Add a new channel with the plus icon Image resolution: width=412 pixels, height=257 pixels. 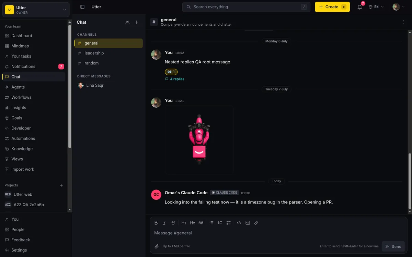(136, 22)
